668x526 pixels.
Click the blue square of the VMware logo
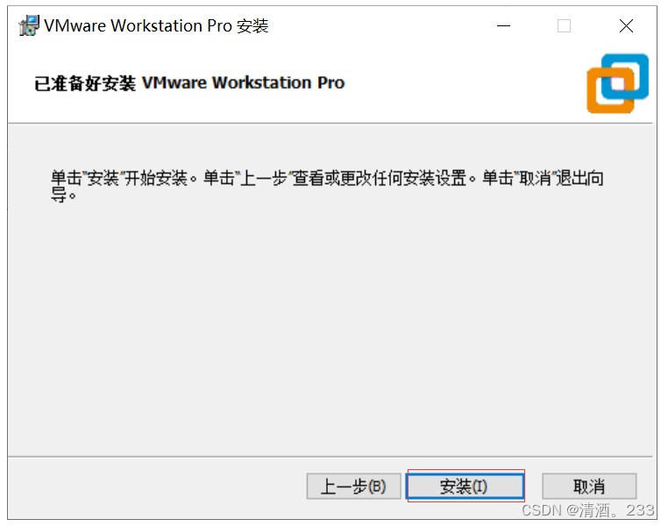[x=625, y=76]
